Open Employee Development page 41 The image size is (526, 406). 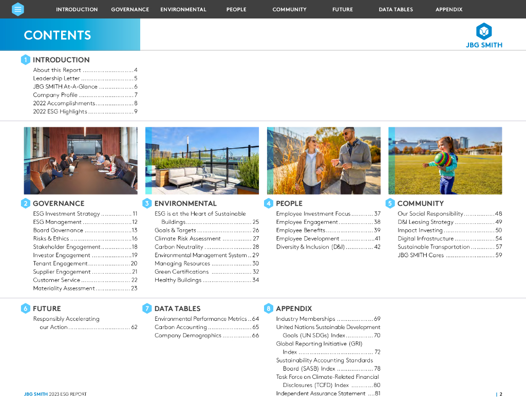pyautogui.click(x=328, y=239)
